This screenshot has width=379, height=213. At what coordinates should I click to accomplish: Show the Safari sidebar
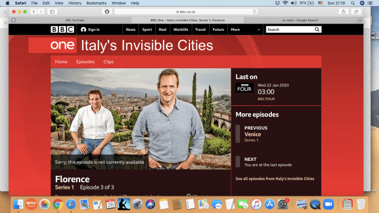click(52, 12)
